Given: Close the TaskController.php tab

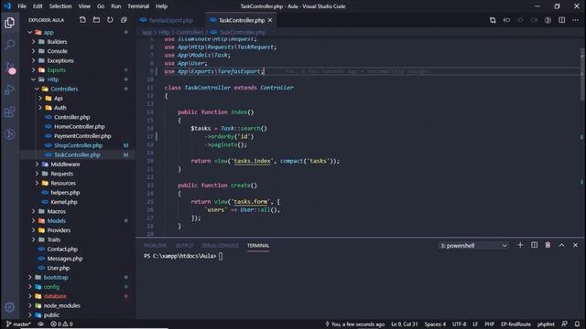Looking at the screenshot, I should (270, 20).
